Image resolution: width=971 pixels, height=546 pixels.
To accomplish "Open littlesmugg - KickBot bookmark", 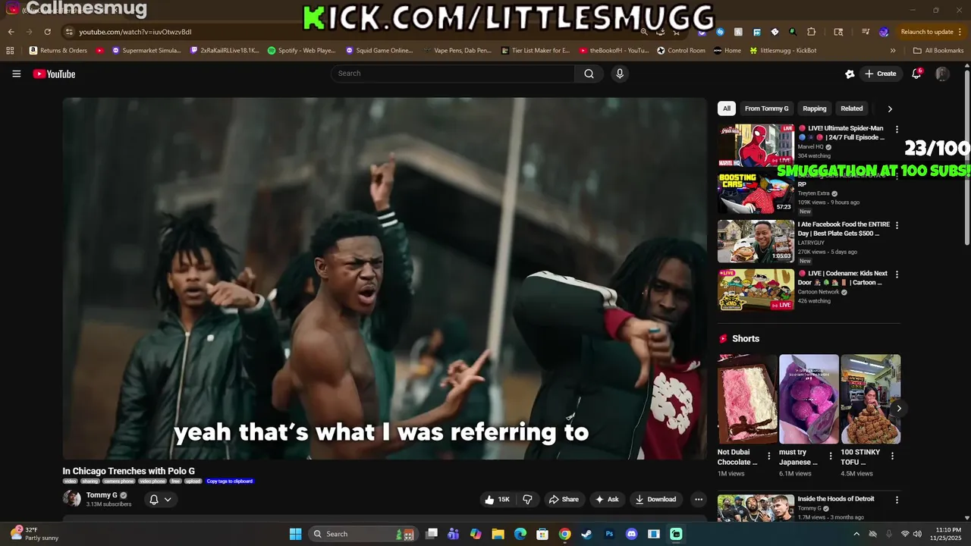I will 783,51.
